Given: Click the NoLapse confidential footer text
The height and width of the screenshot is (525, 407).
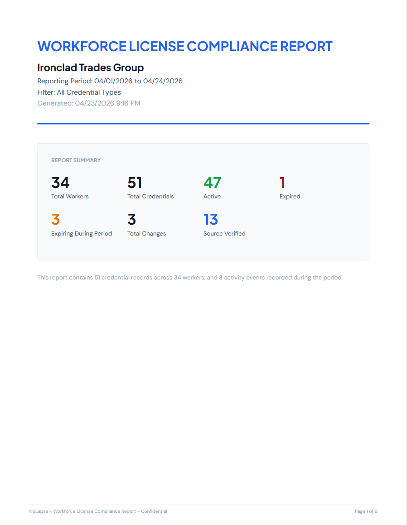Looking at the screenshot, I should point(98,511).
